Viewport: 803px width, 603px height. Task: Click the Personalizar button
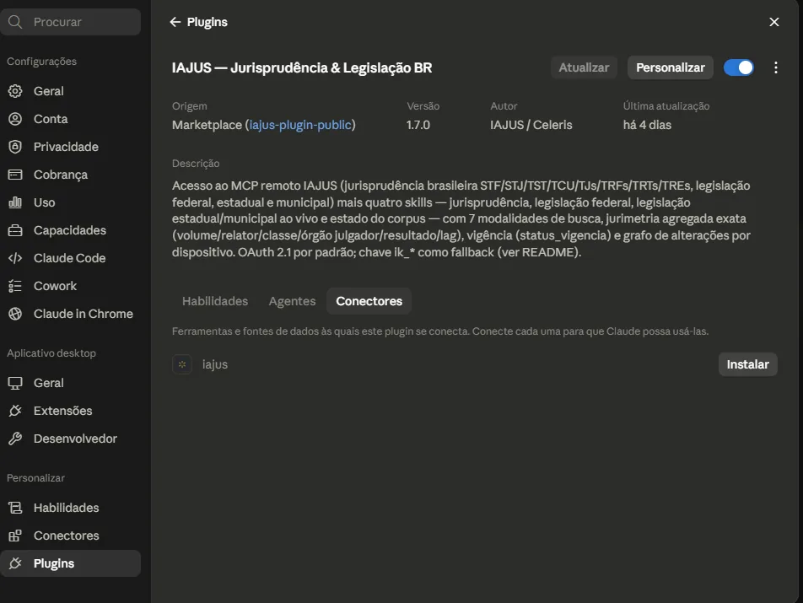[x=671, y=67]
